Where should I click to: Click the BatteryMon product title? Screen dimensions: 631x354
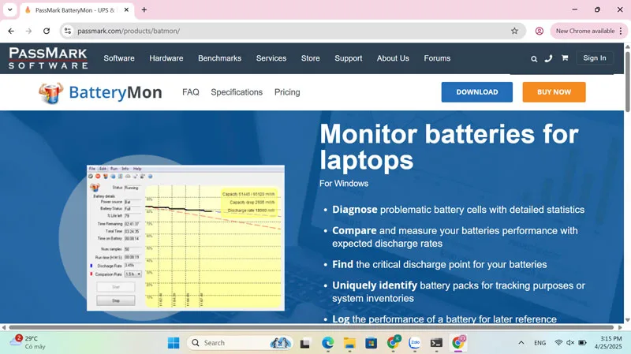tap(115, 92)
